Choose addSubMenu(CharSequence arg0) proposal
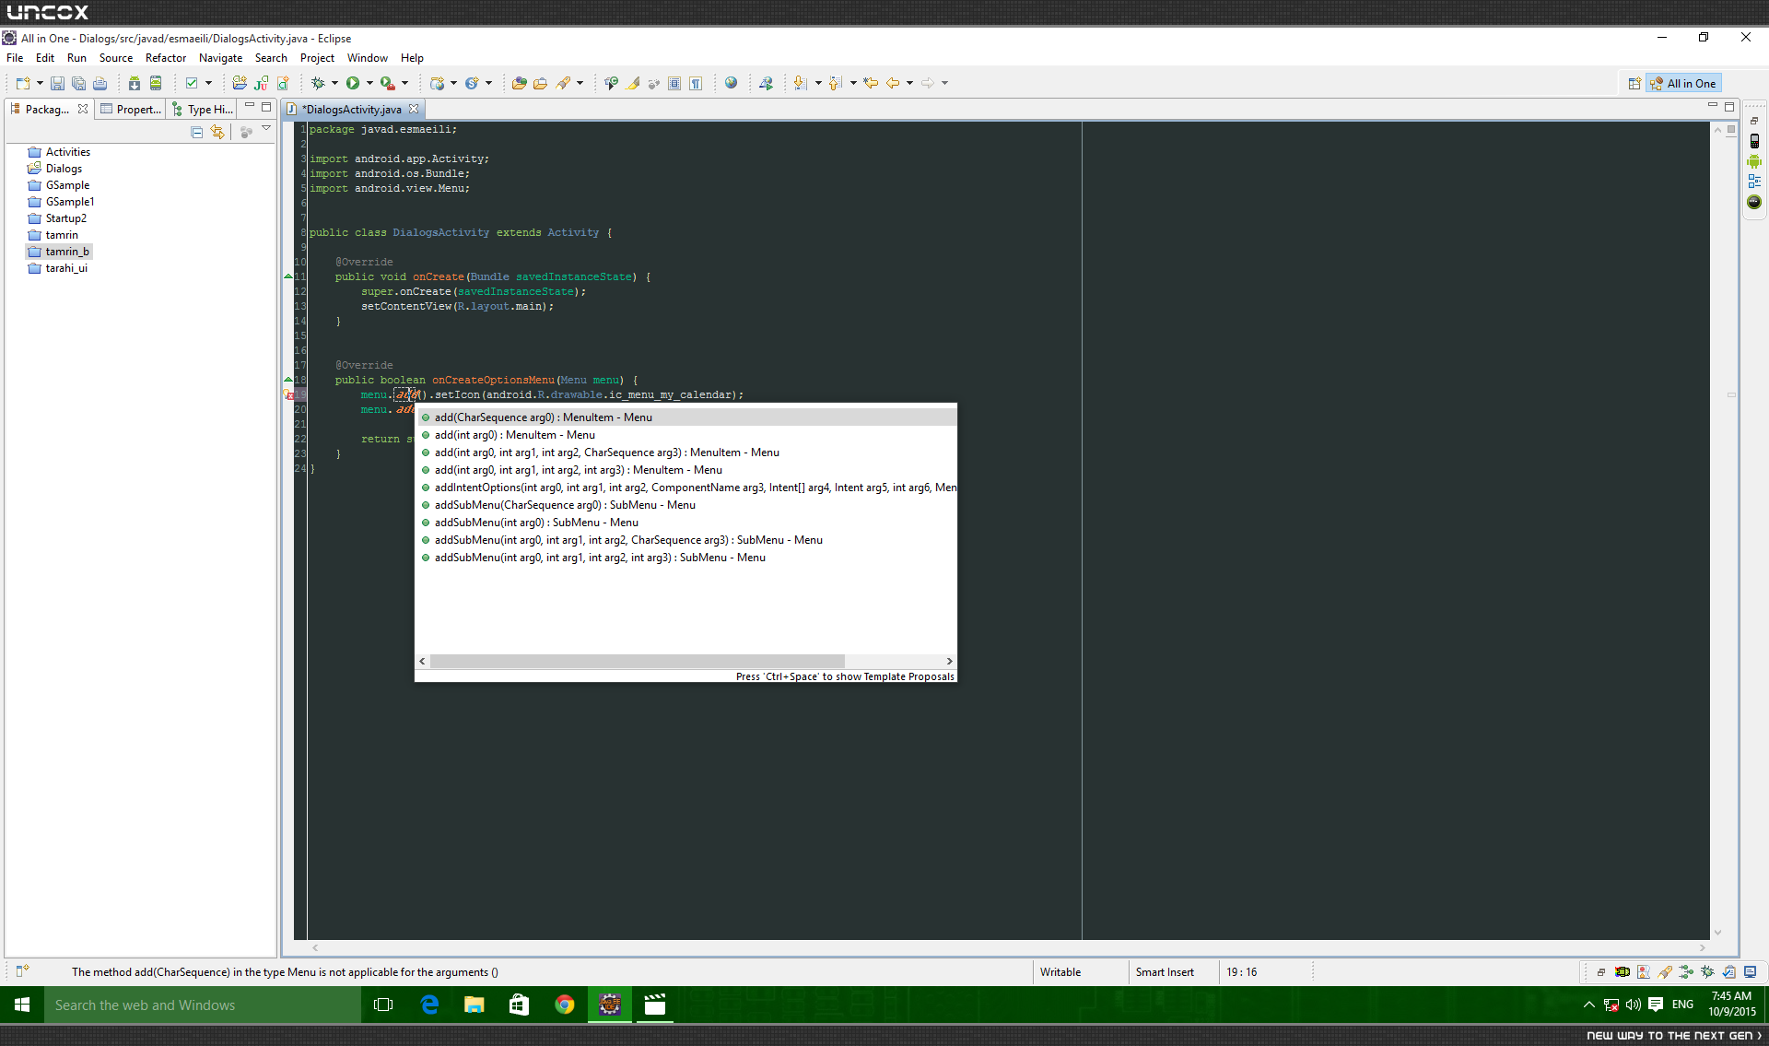 click(686, 505)
